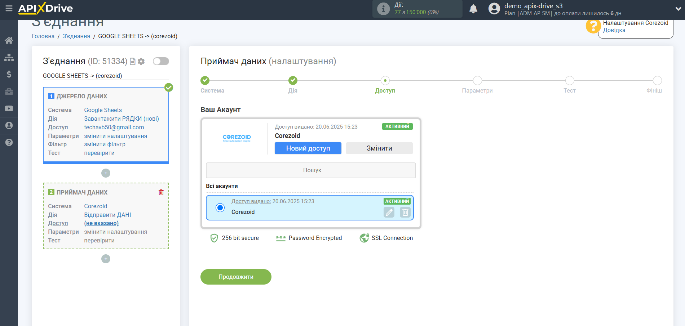Open the connection settings gear

pyautogui.click(x=141, y=62)
